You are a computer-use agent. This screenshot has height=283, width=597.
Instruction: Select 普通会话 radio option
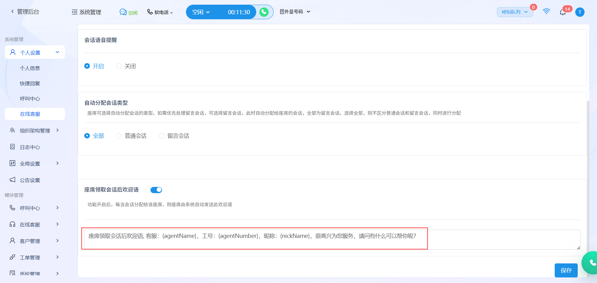(119, 136)
